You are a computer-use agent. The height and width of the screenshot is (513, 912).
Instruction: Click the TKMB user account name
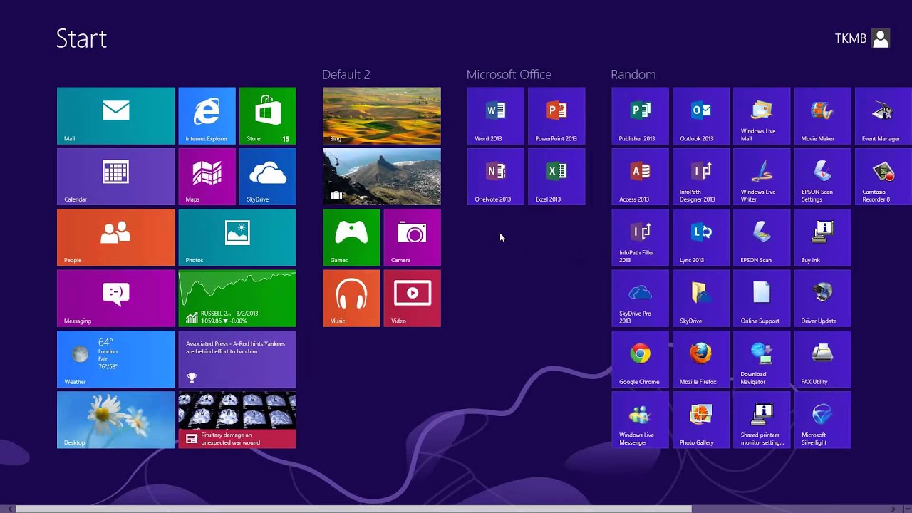point(850,38)
